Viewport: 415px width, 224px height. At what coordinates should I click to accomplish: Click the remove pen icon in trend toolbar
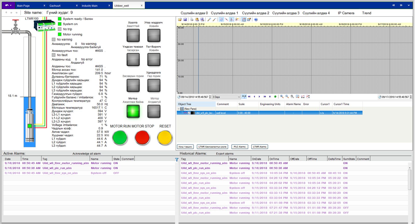click(x=214, y=19)
